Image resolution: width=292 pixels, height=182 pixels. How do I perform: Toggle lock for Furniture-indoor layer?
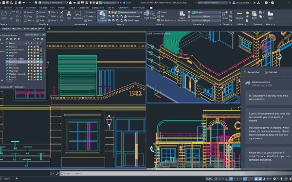pos(35,59)
